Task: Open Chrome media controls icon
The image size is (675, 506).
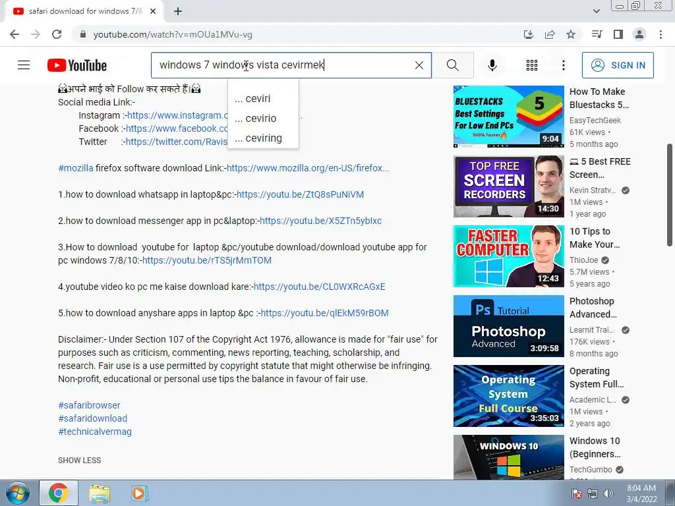Action: tap(597, 34)
